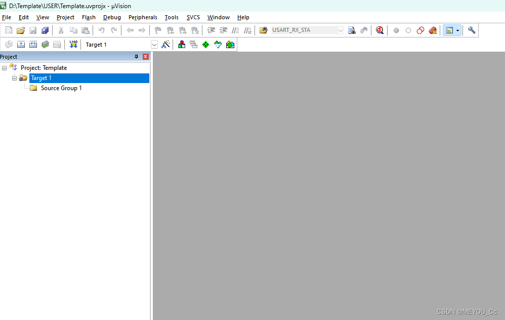The height and width of the screenshot is (320, 505).
Task: Click the clear all bookmarks icon
Action: [195, 30]
